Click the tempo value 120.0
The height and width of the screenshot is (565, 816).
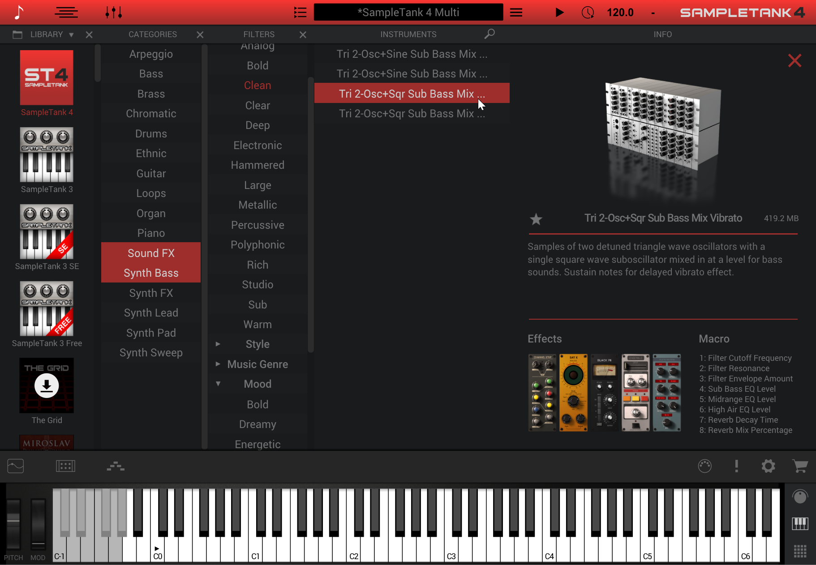620,13
